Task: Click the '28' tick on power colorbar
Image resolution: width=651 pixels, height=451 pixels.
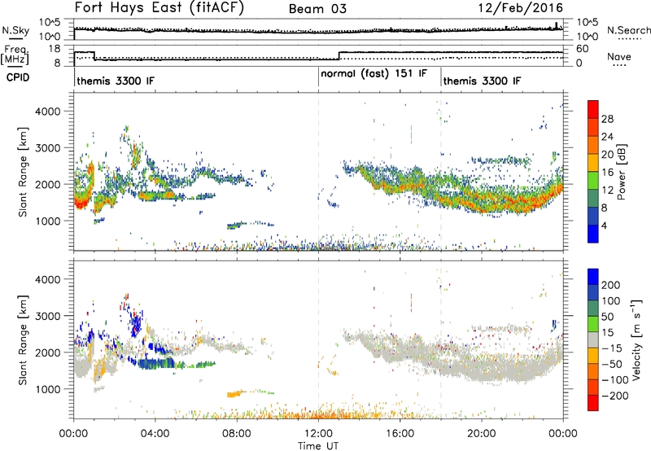Action: tap(607, 119)
